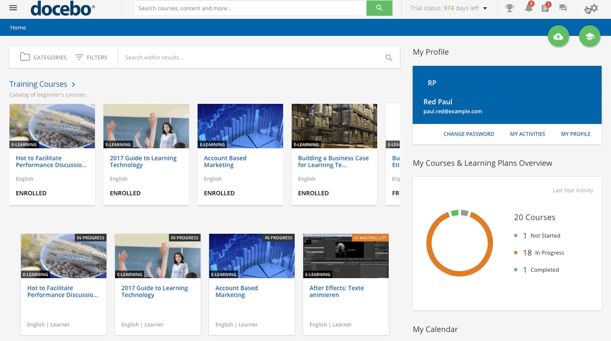Open Building a Business Case course title
611x341 pixels.
click(x=333, y=162)
